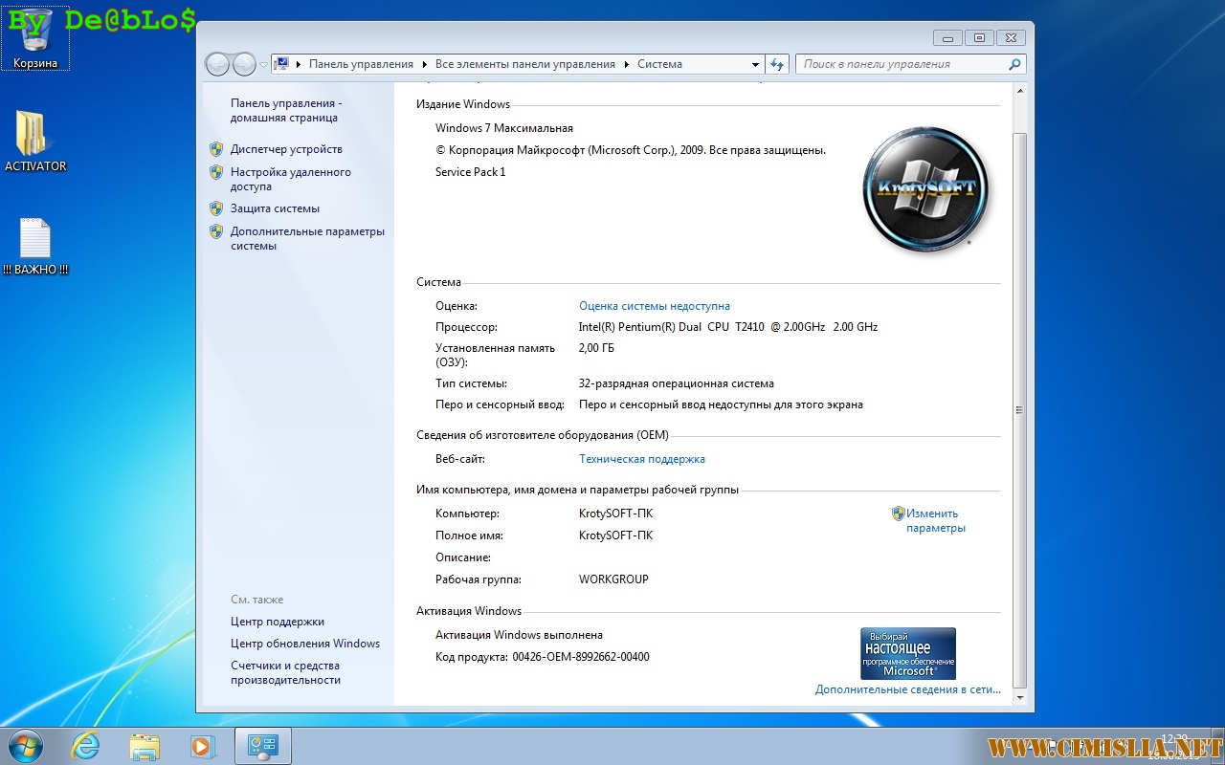Expand arrow after Все элементы панели управления
Viewport: 1225px width, 765px height.
[627, 64]
